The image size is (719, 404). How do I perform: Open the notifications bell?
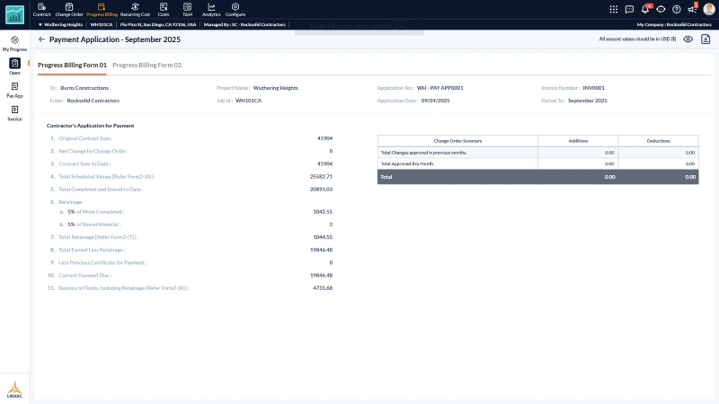click(x=645, y=9)
